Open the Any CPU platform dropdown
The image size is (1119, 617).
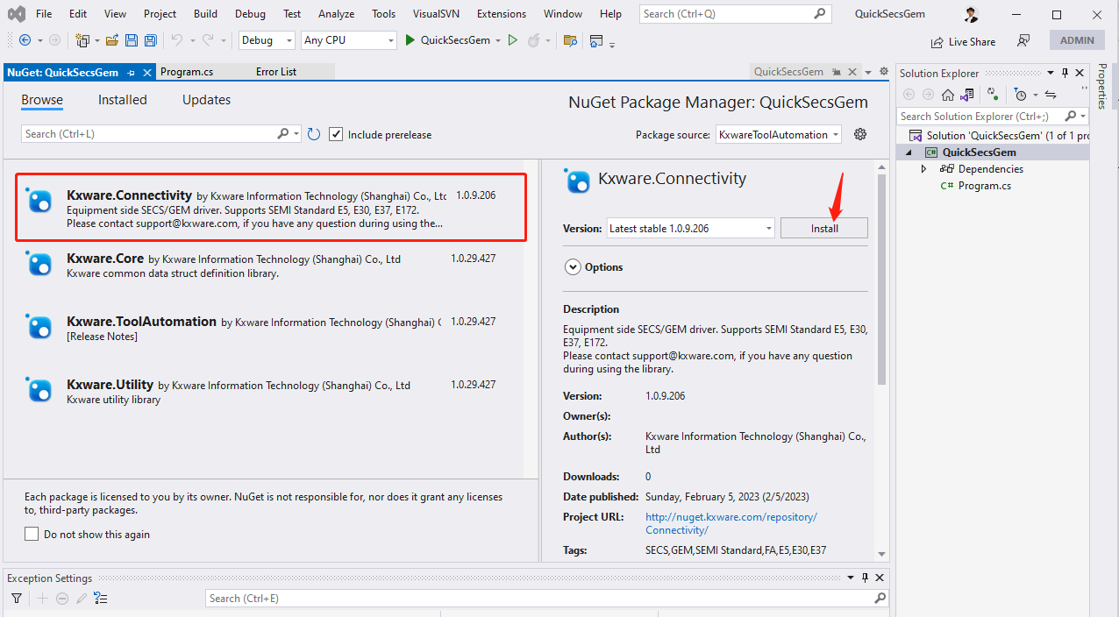[x=348, y=40]
